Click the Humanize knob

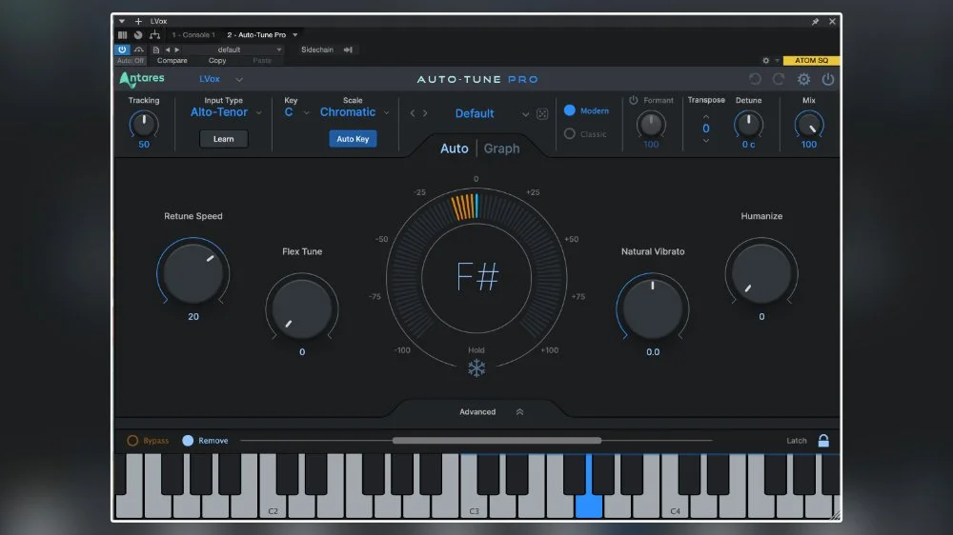click(x=760, y=272)
